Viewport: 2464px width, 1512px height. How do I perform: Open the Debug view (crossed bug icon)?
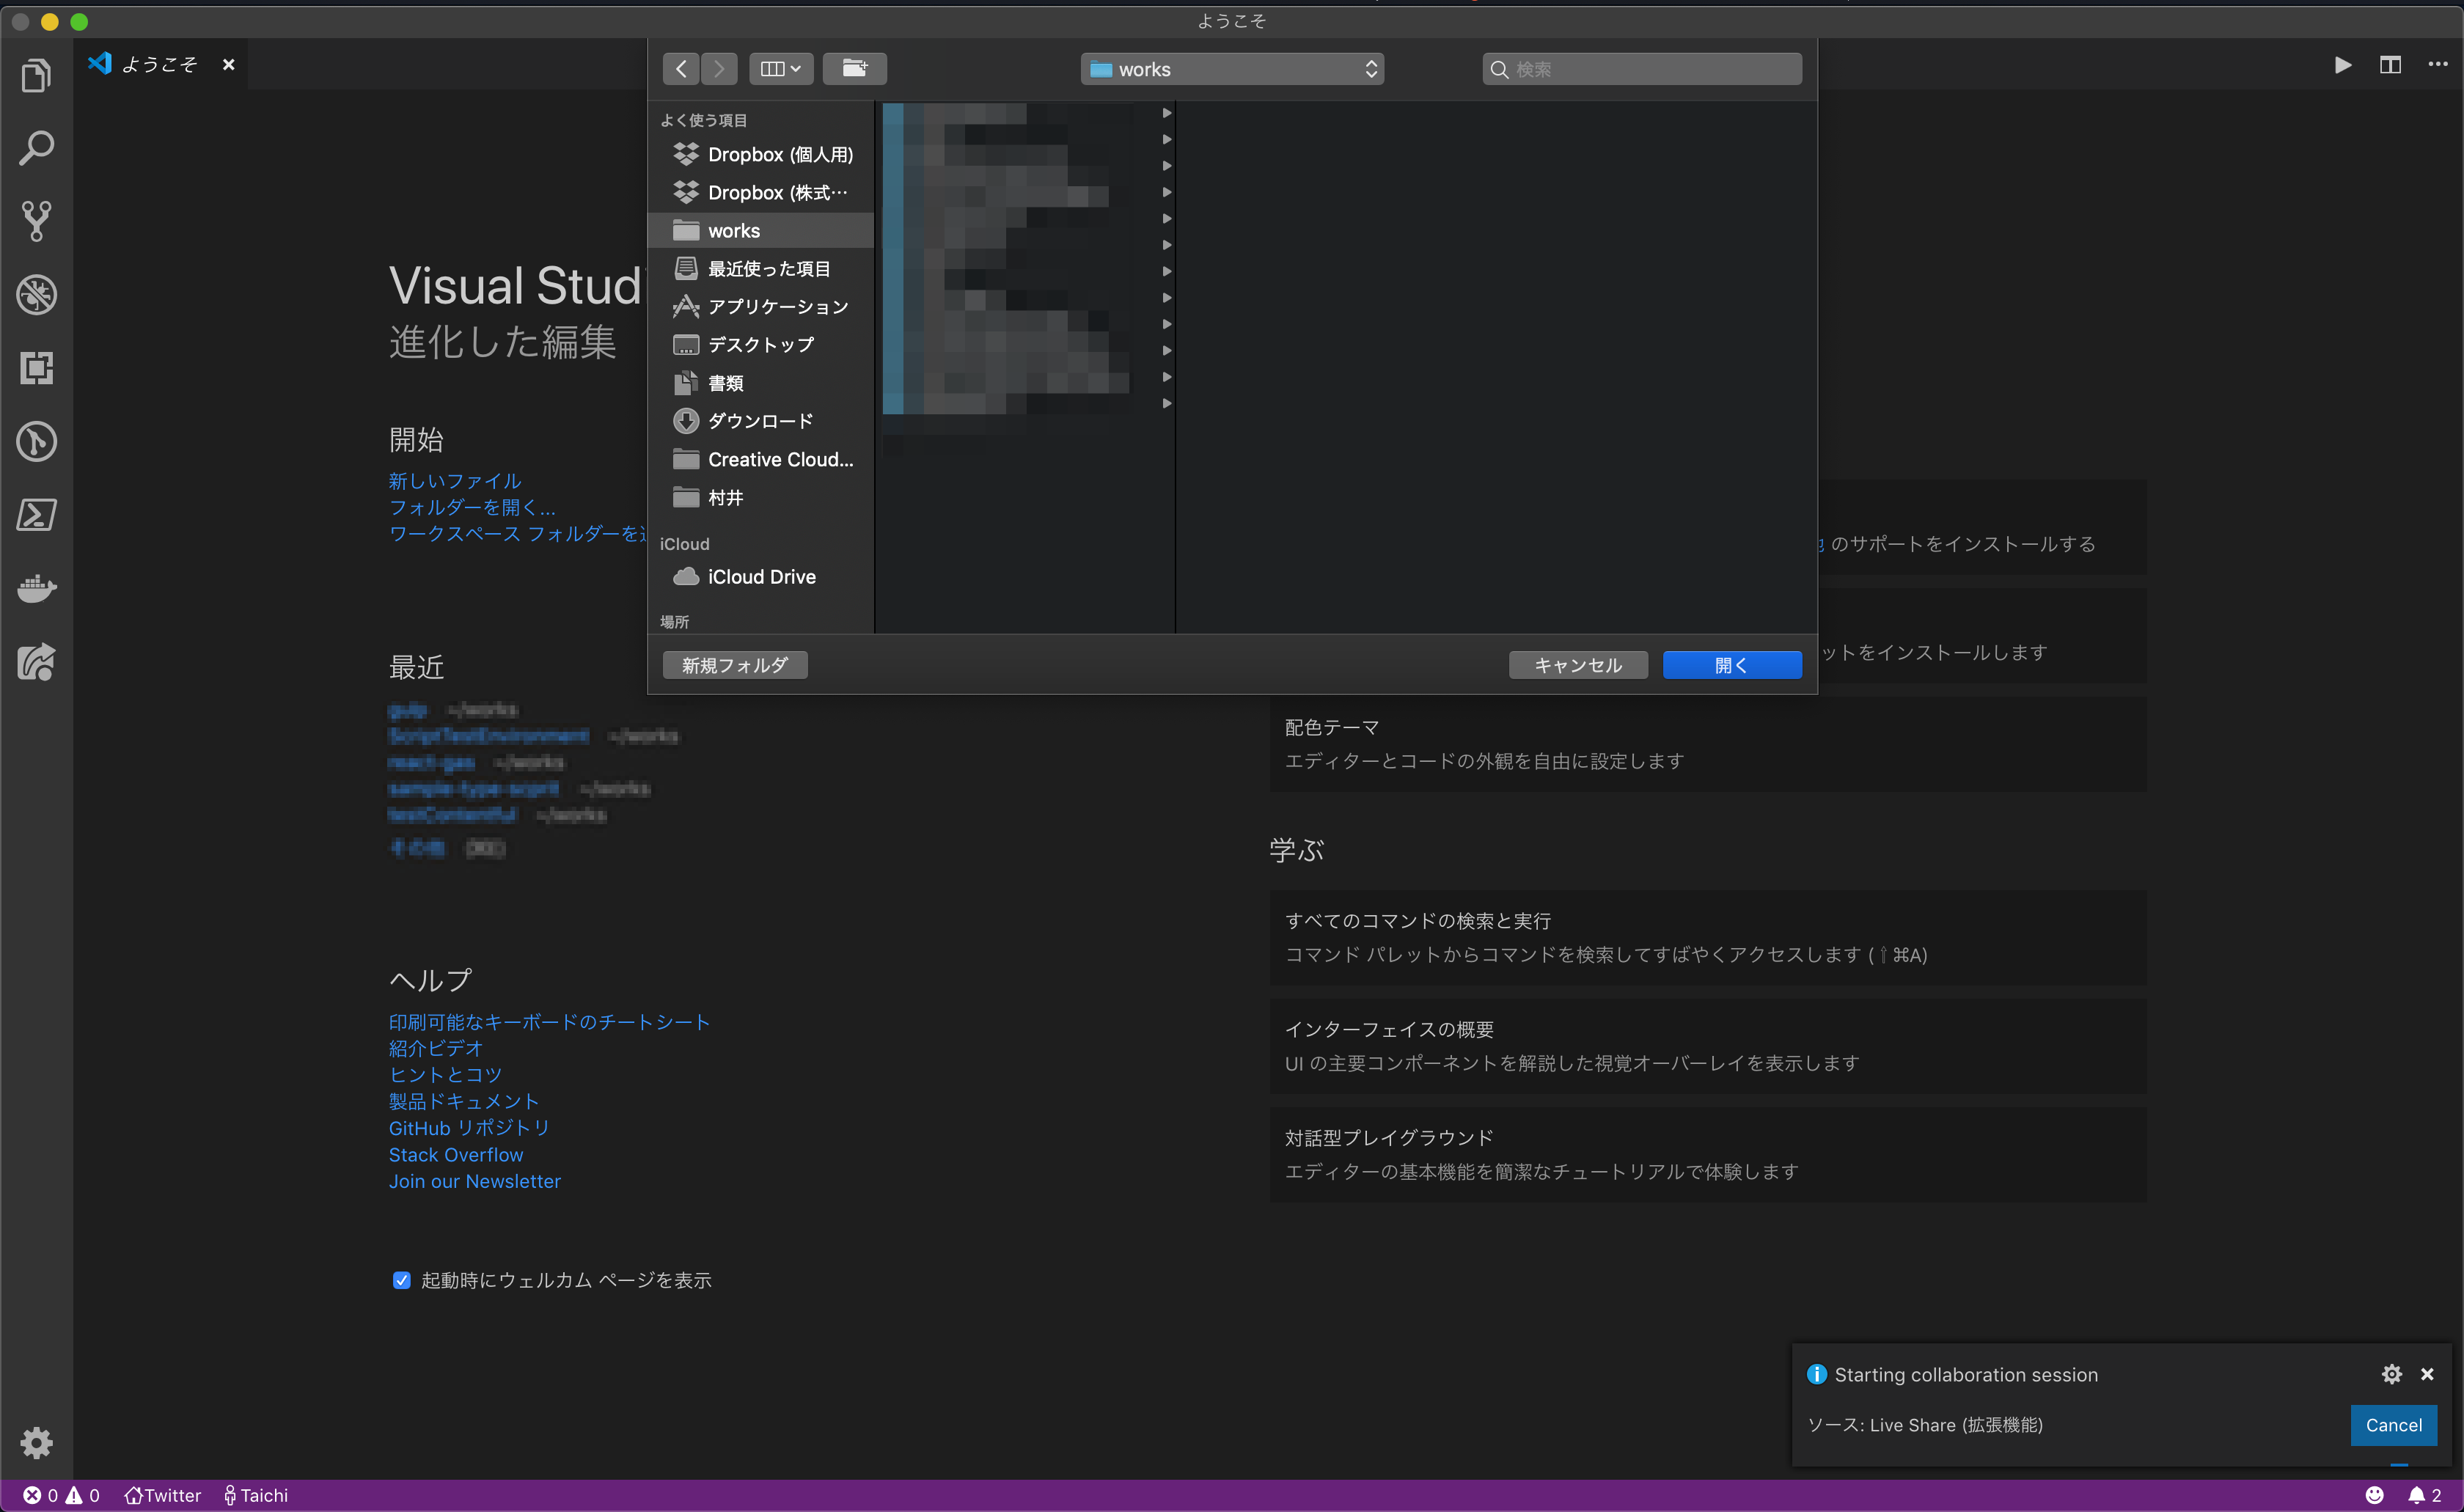36,294
